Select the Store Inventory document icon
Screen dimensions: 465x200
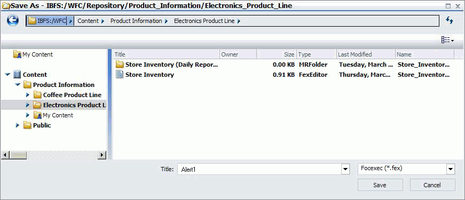click(x=120, y=74)
